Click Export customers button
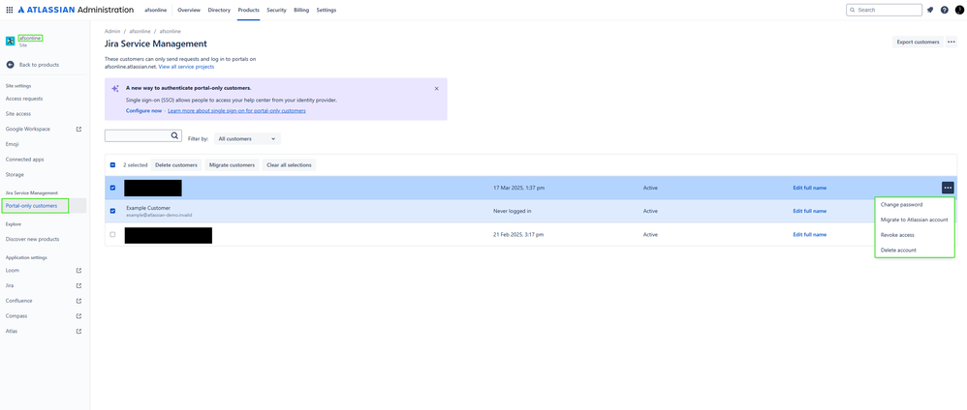The image size is (967, 410). point(918,42)
